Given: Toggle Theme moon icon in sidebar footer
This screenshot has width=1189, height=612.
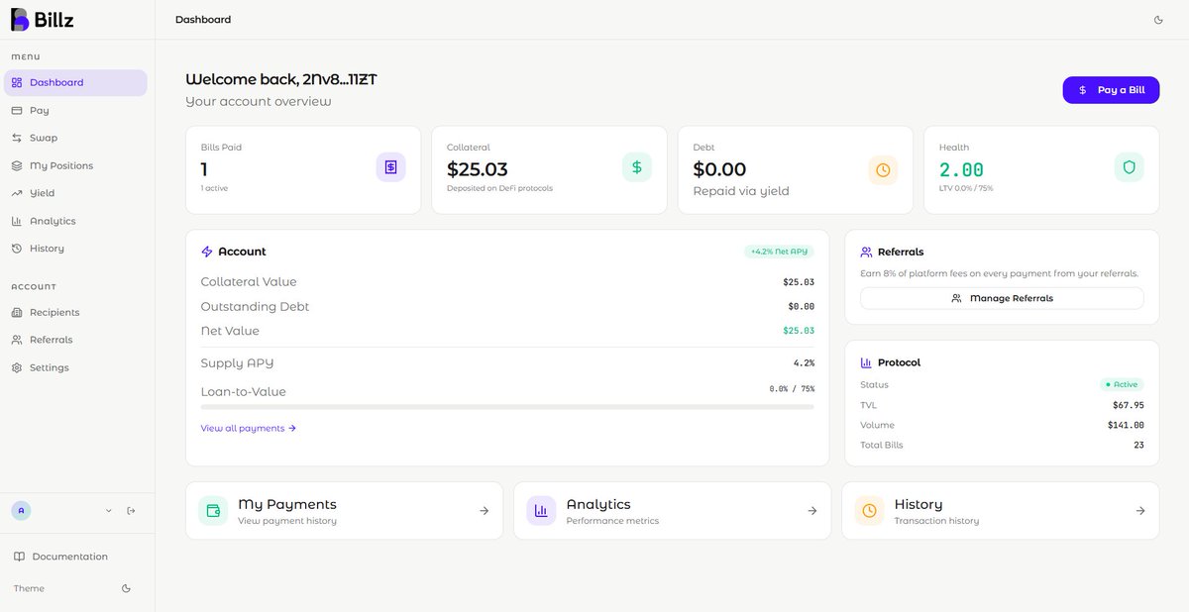Looking at the screenshot, I should pyautogui.click(x=126, y=588).
